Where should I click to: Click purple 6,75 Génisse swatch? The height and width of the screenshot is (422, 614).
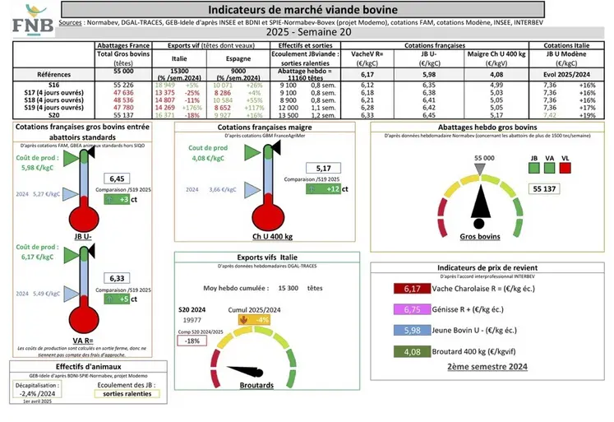(x=412, y=309)
